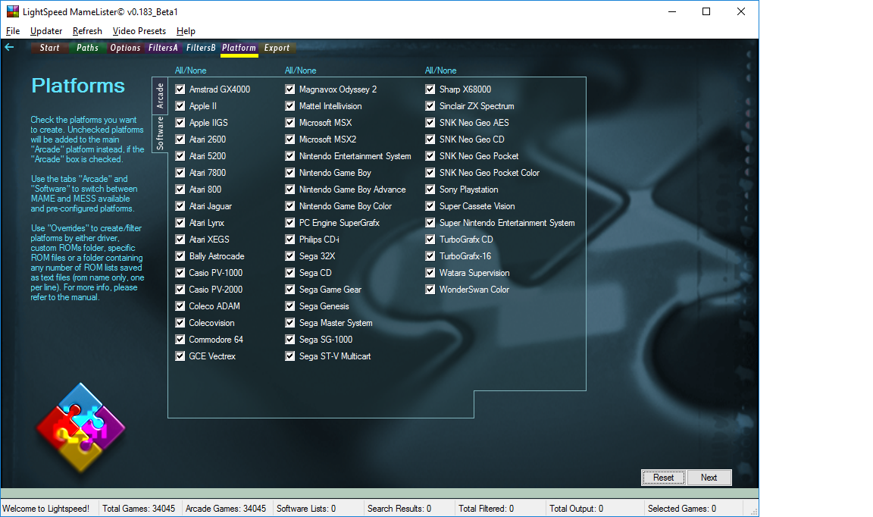Toggle Super Nintendo Entertainment System checkbox
Viewport: 873px width, 517px height.
pos(430,223)
